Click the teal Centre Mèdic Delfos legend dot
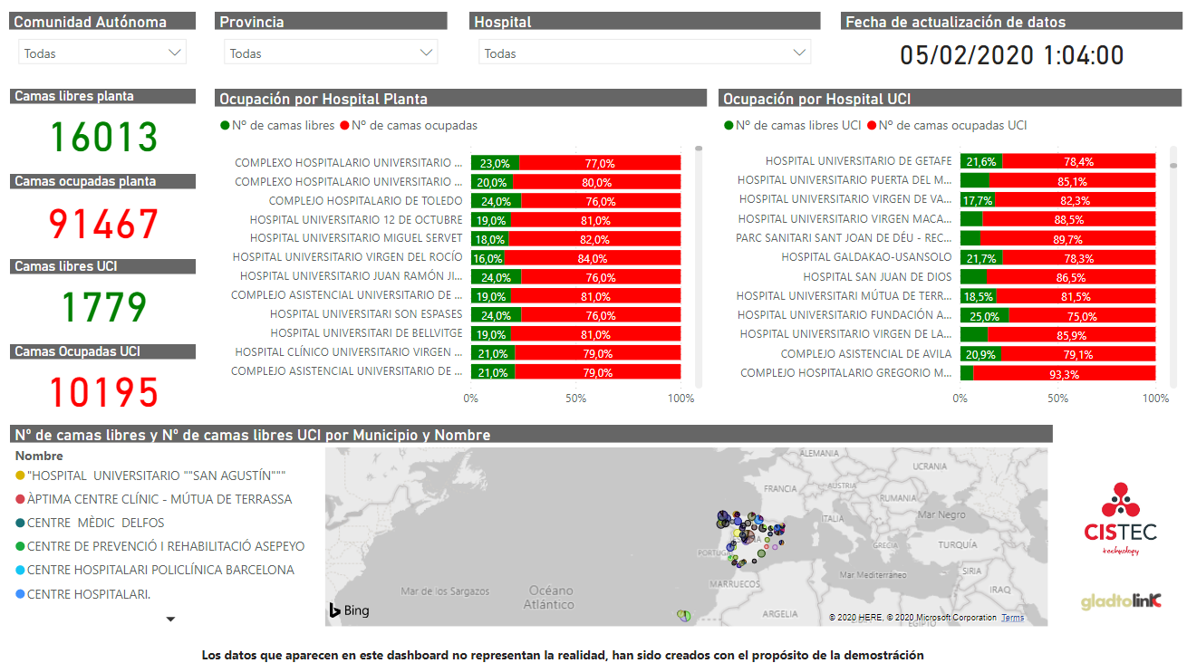This screenshot has width=1187, height=663. 20,523
